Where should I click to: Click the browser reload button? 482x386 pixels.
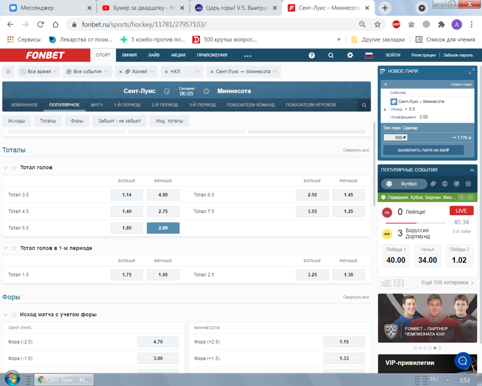click(40, 24)
